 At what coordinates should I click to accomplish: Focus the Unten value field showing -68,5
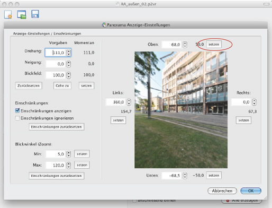(x=172, y=176)
